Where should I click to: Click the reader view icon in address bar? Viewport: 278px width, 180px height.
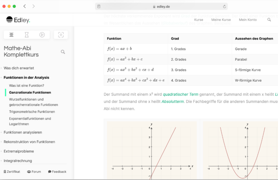[99, 7]
